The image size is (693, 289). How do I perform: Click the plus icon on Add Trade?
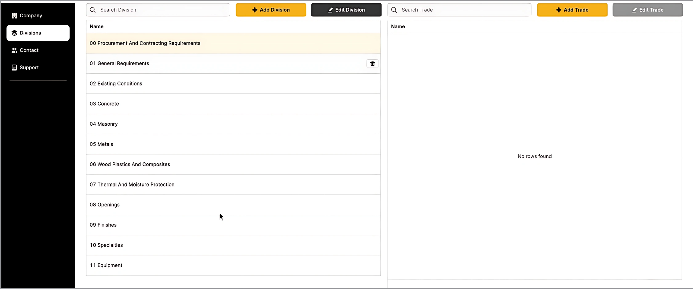tap(558, 10)
